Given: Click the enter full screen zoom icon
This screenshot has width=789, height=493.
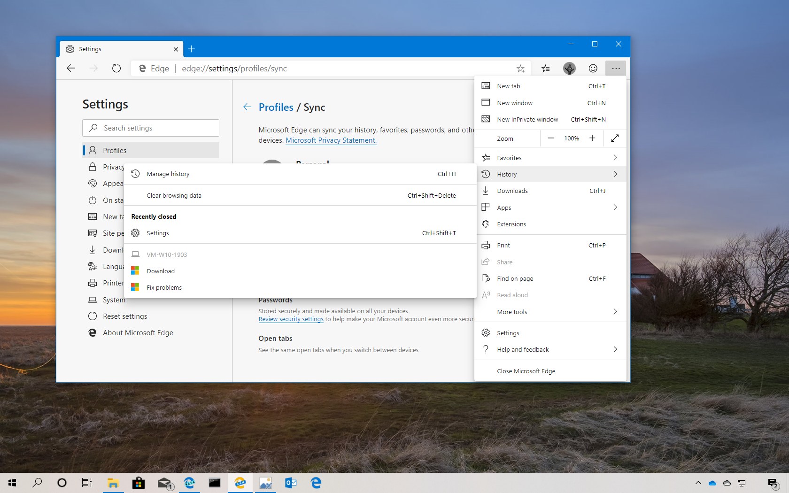Looking at the screenshot, I should [x=615, y=139].
